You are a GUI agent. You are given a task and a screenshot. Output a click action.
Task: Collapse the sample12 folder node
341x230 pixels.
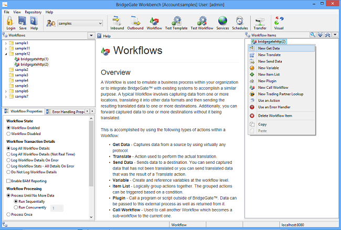point(6,54)
